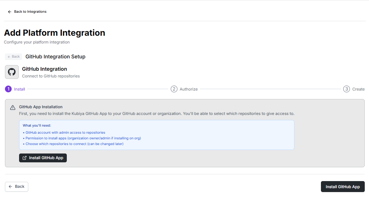Click the purple Install step label
This screenshot has width=369, height=197.
point(19,89)
